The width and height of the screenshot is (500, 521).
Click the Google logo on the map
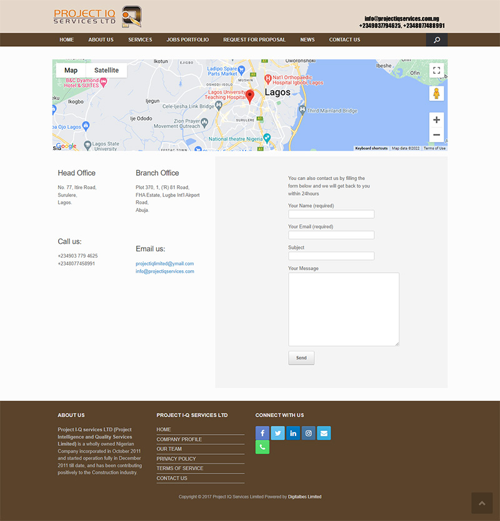pos(66,146)
